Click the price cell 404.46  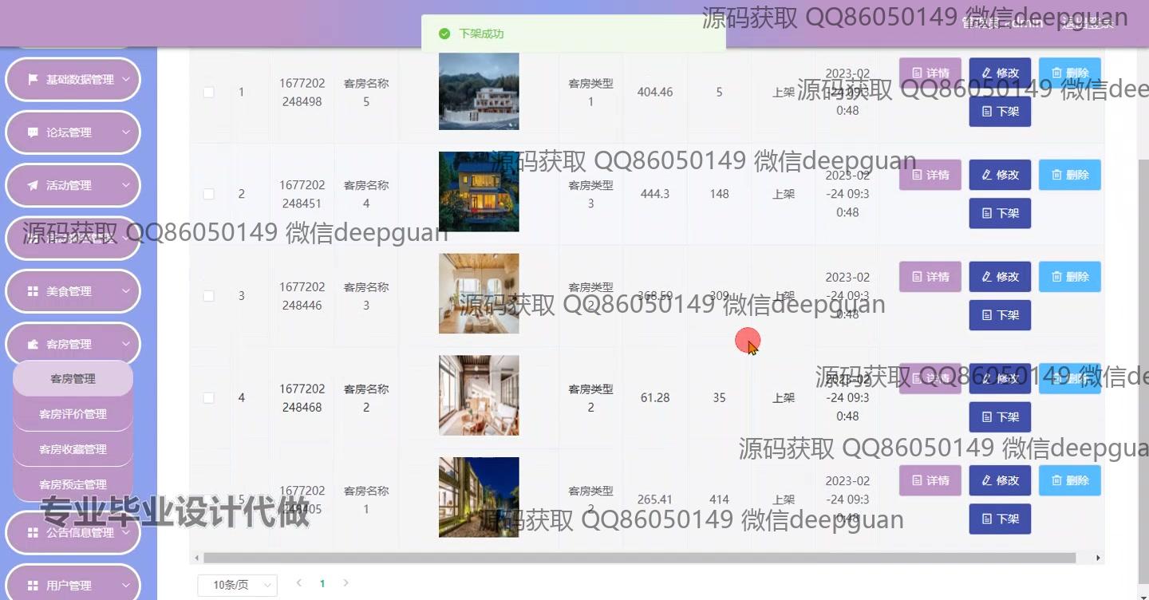point(655,92)
